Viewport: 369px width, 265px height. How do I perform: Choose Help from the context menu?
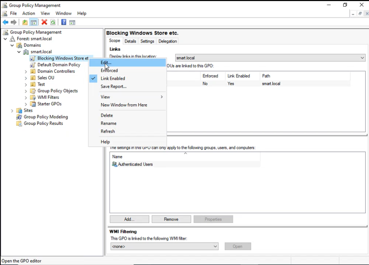point(128,142)
